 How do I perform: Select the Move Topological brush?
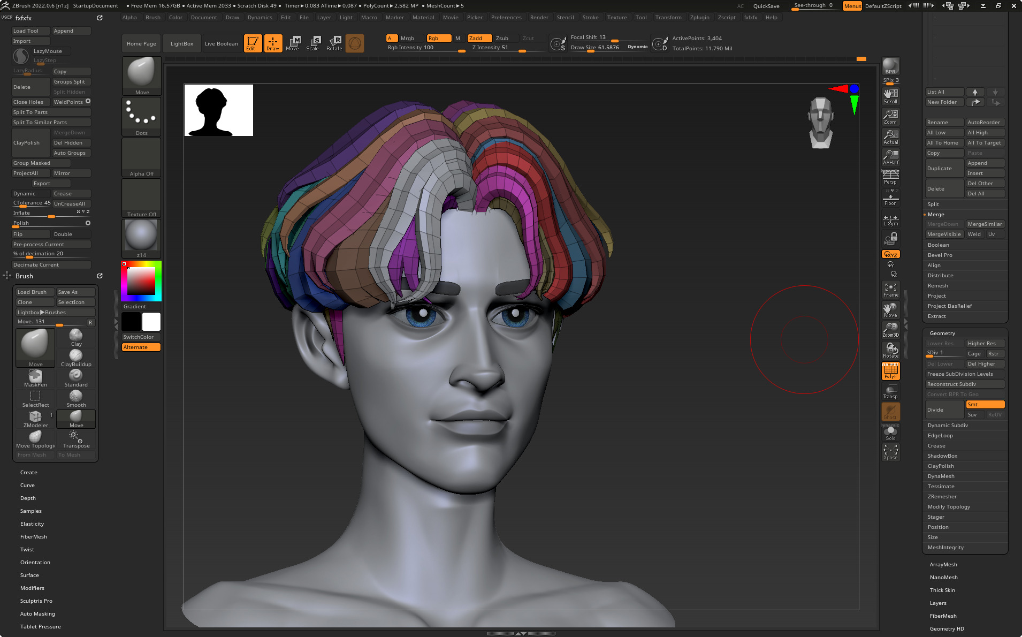pos(35,439)
